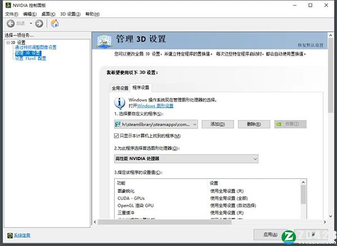This screenshot has width=337, height=246.
Task: Open the 文件(F) menu
Action: (12, 14)
